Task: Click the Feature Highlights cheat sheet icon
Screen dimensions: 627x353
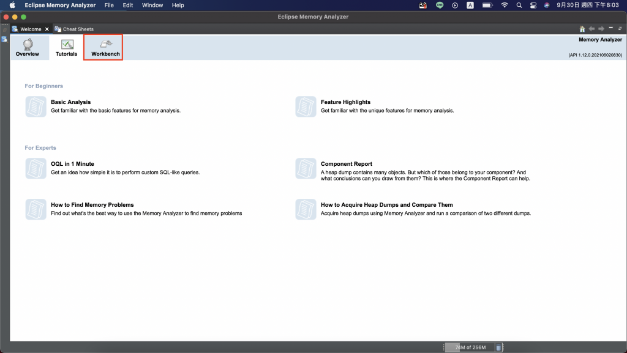Action: [x=306, y=106]
